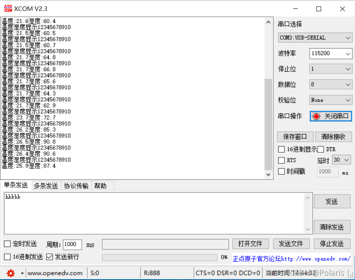This screenshot has height=280, width=355.
Task: Click the gear icon in the status bar
Action: pyautogui.click(x=10, y=273)
